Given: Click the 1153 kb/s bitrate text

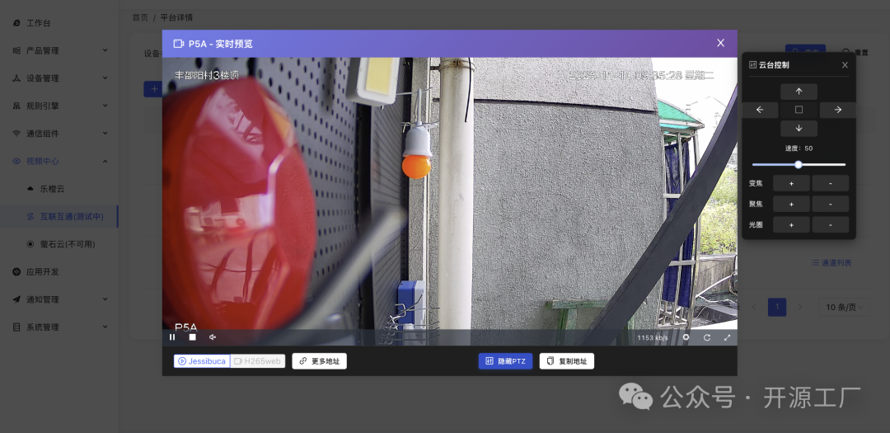Looking at the screenshot, I should (653, 337).
